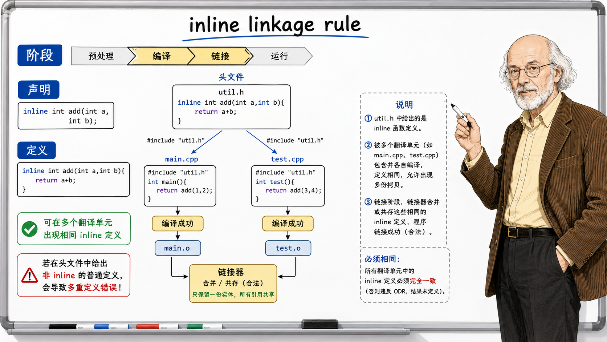Image resolution: width=607 pixels, height=342 pixels.
Task: Select the 链接 stage arrow
Action: (x=220, y=56)
